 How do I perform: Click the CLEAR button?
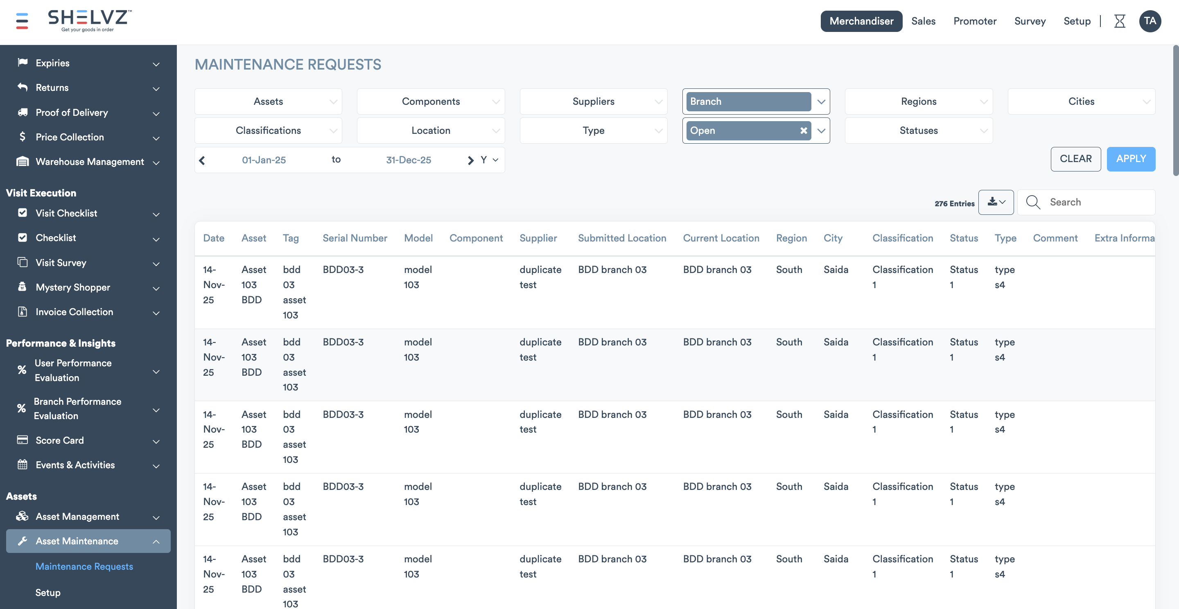pos(1075,159)
